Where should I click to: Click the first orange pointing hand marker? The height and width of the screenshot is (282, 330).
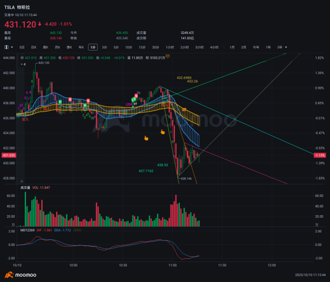point(145,138)
